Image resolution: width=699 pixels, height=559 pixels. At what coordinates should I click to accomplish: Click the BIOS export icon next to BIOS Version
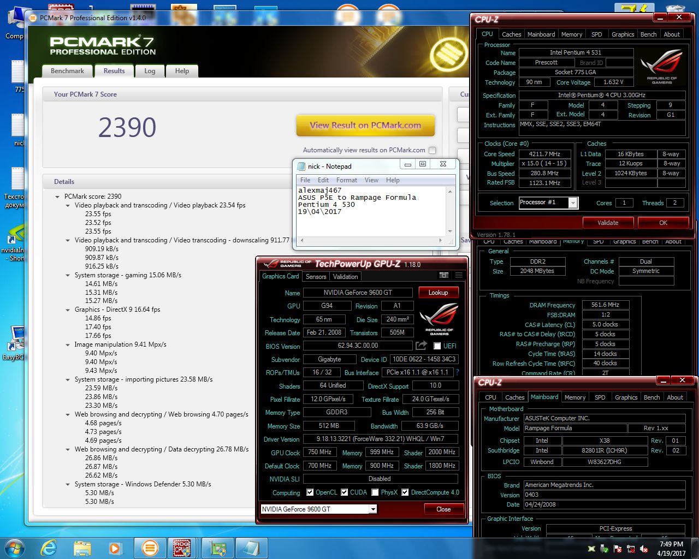(421, 346)
